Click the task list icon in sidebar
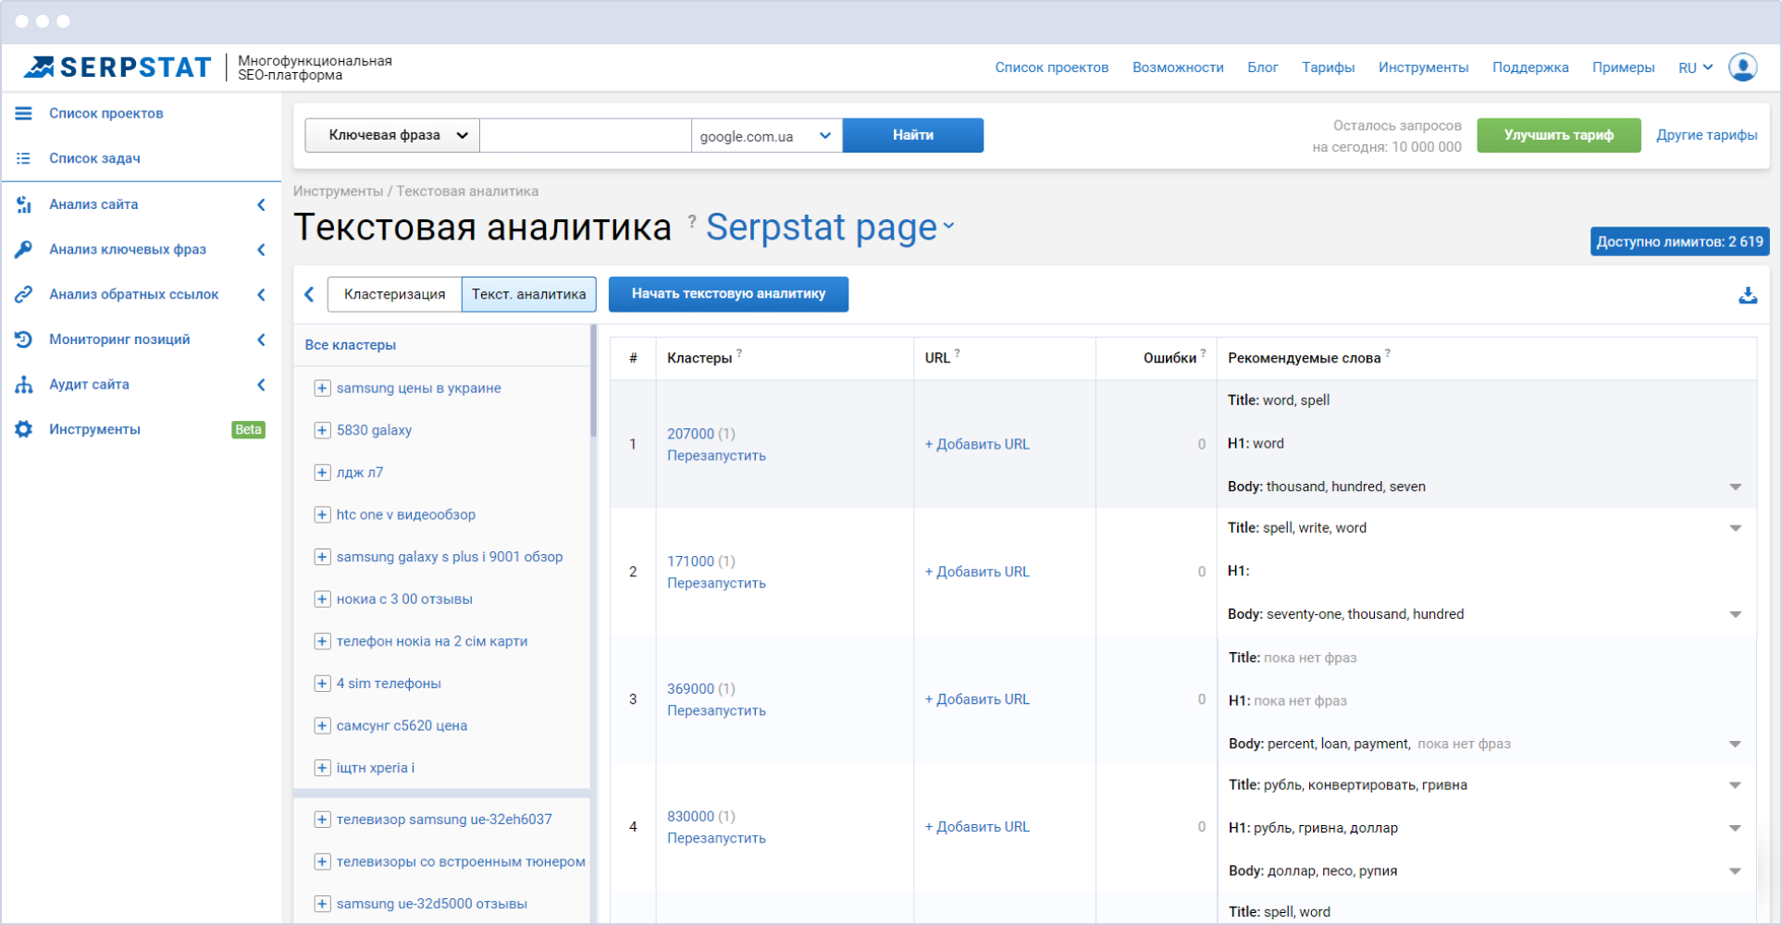Screen dimensions: 1782x925 [24, 158]
